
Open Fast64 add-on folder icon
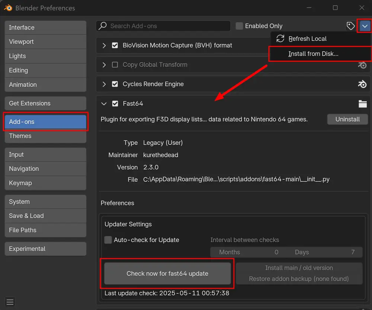point(362,104)
